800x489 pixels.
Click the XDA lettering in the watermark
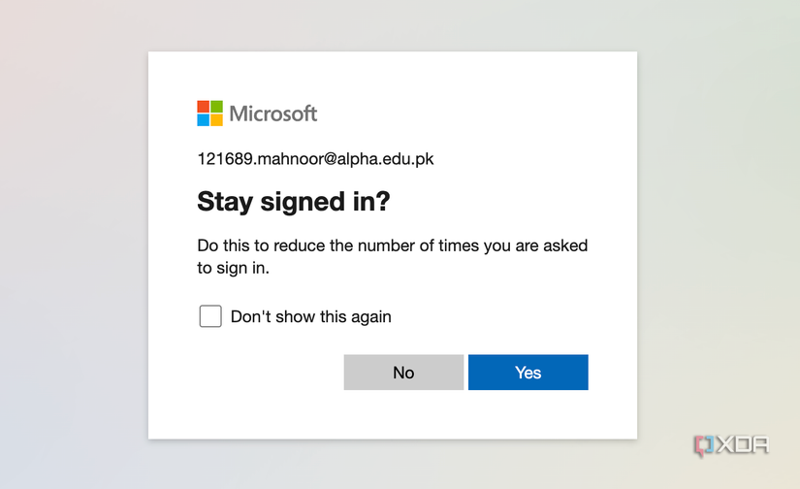tap(744, 445)
